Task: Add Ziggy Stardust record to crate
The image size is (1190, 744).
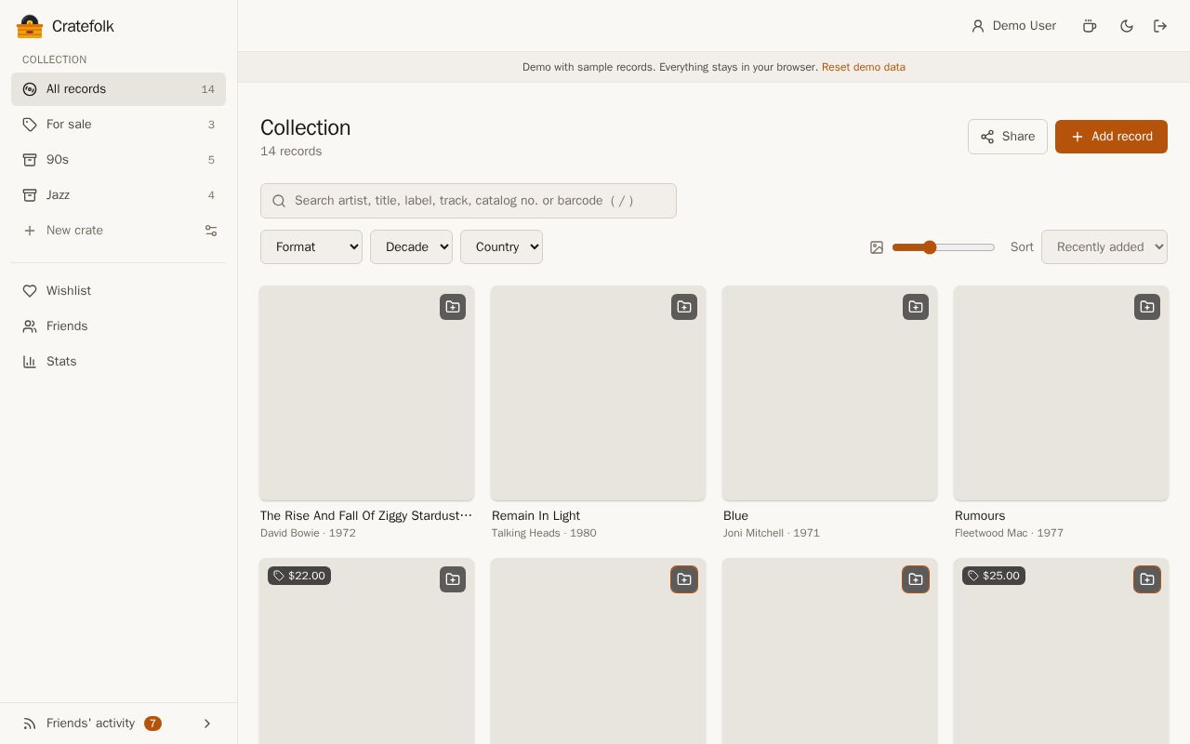Action: [x=453, y=307]
